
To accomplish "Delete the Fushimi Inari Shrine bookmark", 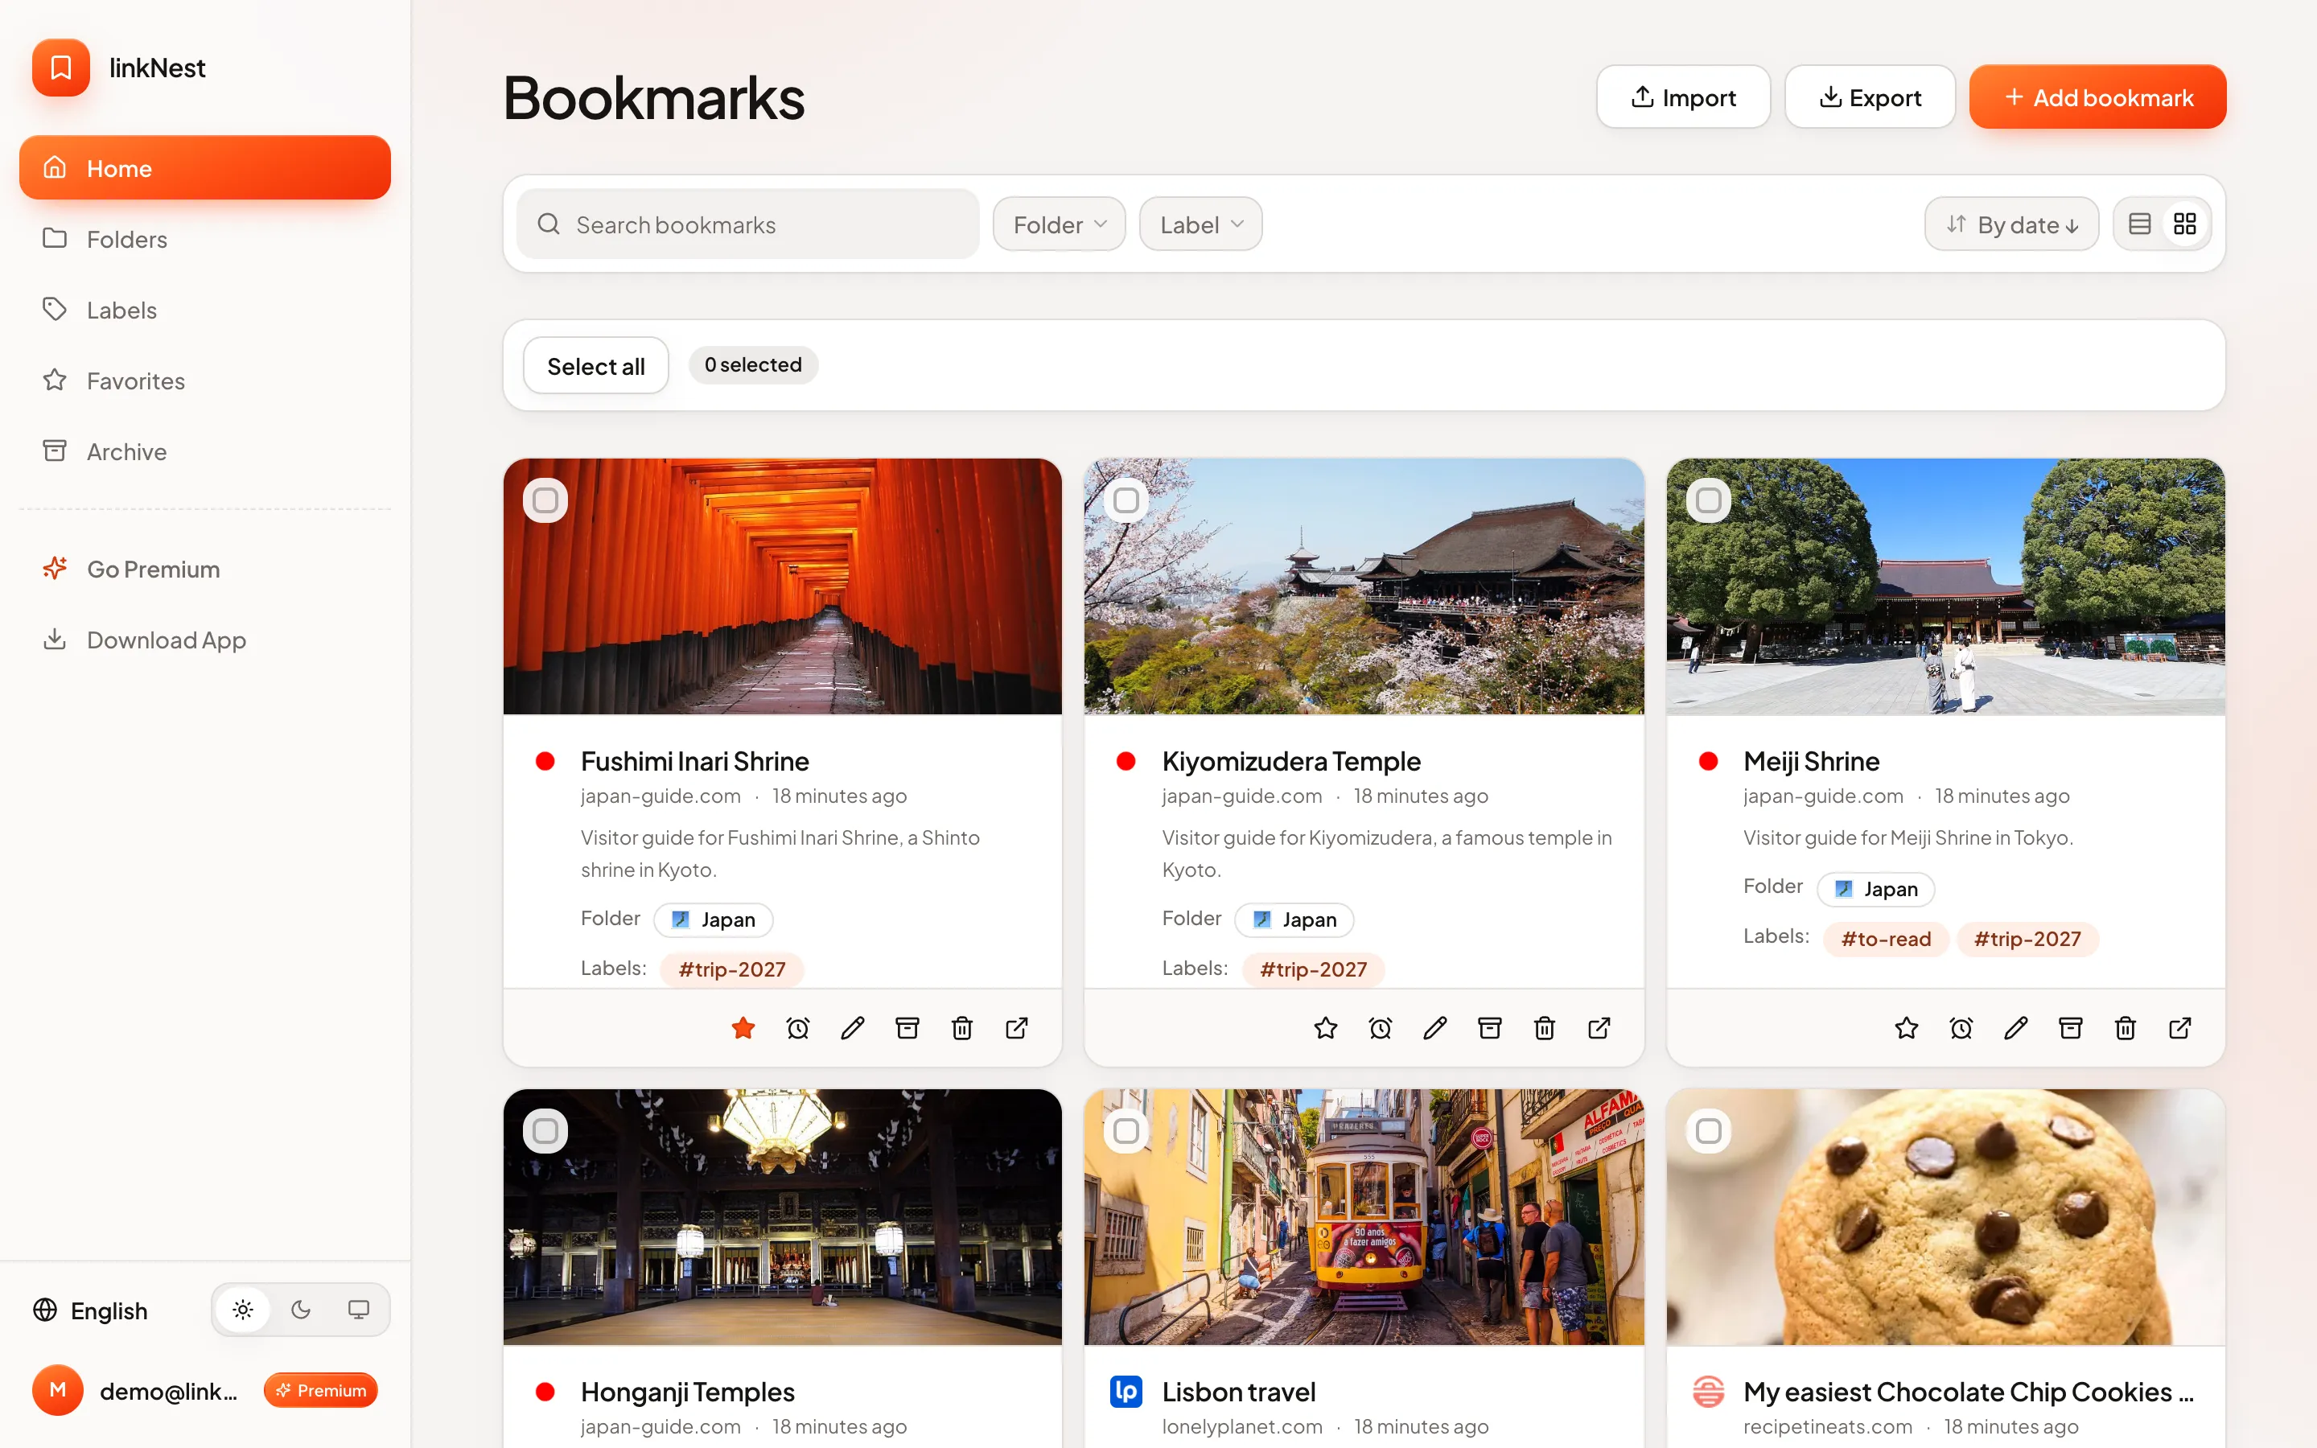I will tap(961, 1027).
